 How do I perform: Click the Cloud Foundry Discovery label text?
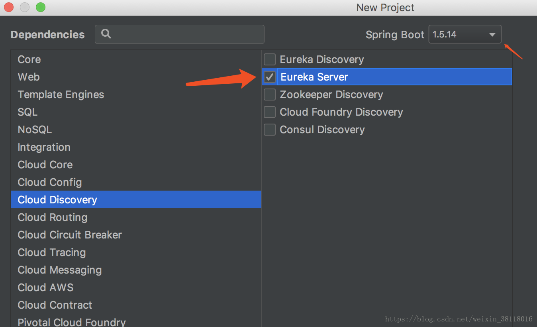[341, 112]
